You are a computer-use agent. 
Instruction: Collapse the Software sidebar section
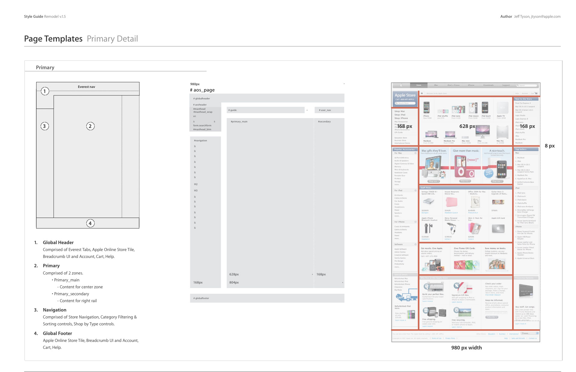click(x=416, y=244)
